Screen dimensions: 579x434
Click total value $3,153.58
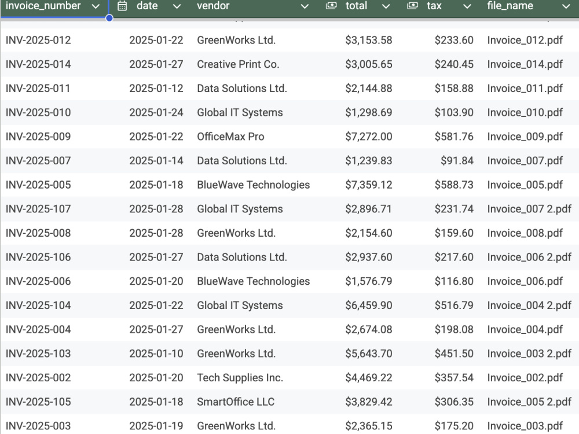pos(368,40)
